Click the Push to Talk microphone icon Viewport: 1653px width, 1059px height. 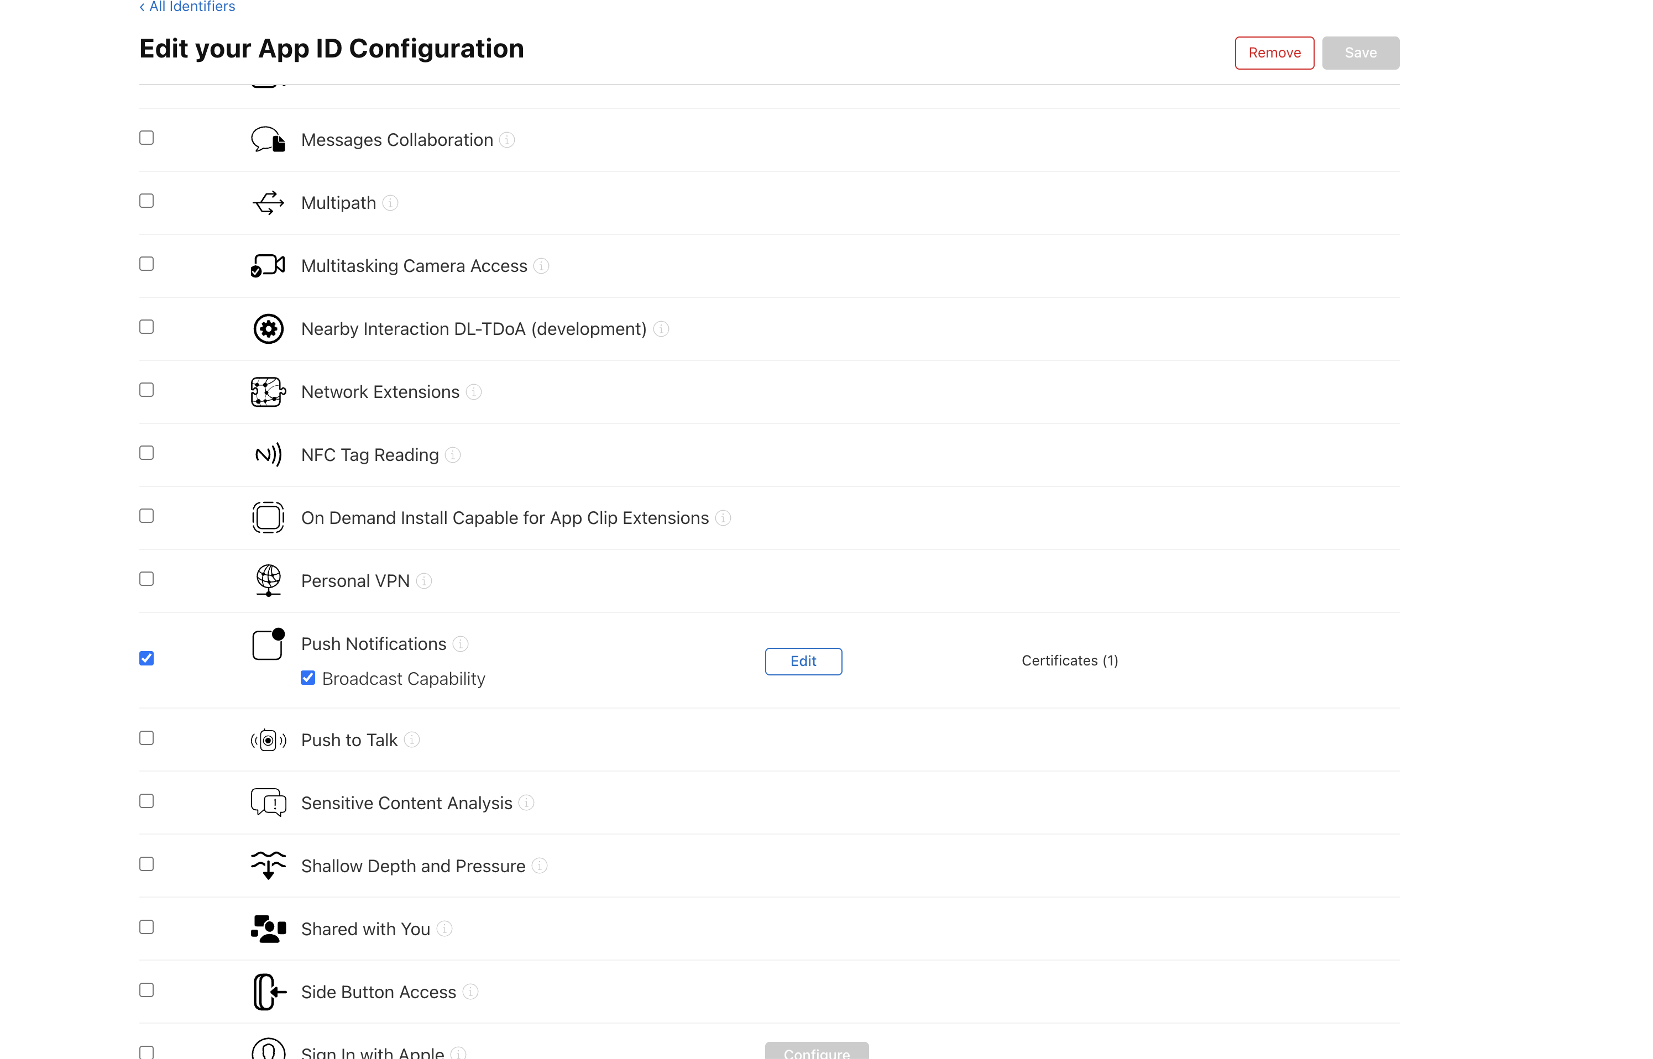point(268,739)
